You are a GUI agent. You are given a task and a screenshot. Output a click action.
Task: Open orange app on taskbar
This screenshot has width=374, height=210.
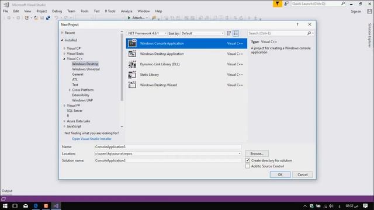coord(46,206)
